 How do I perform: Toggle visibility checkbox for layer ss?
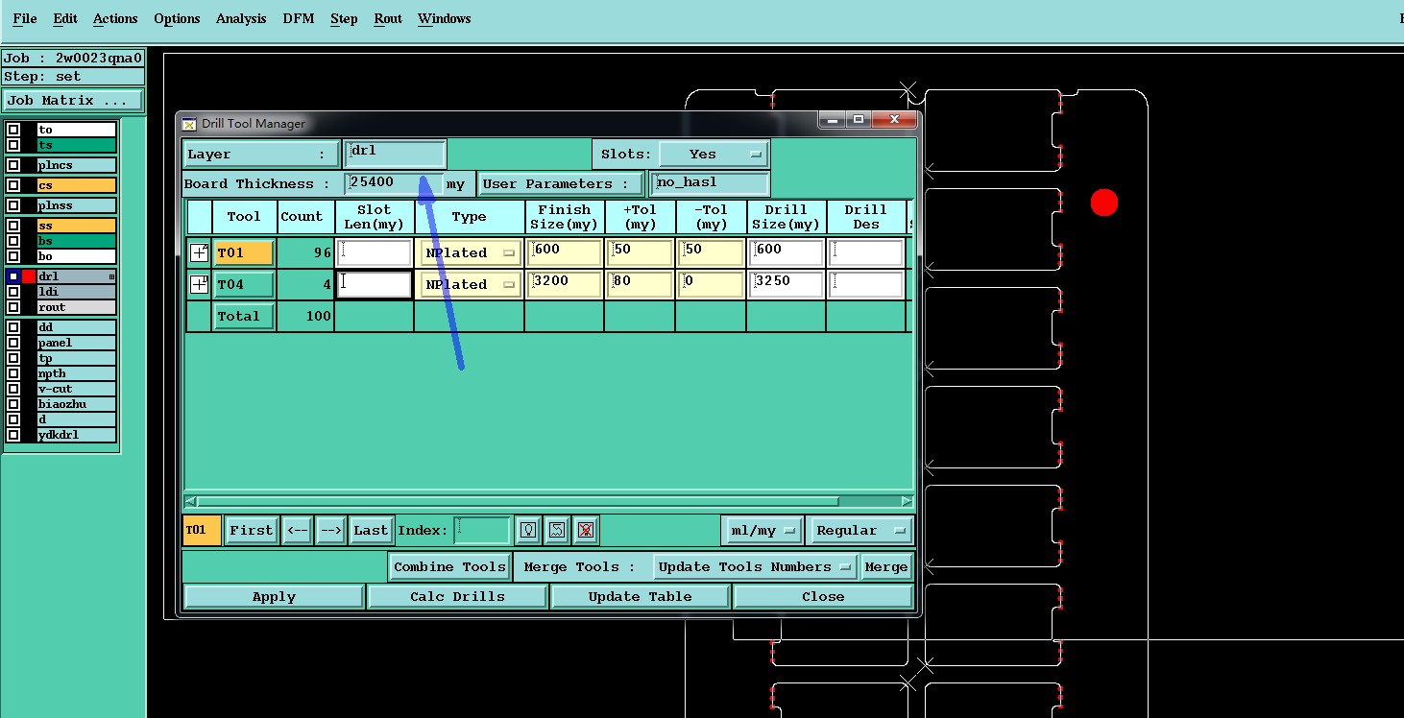(x=13, y=226)
